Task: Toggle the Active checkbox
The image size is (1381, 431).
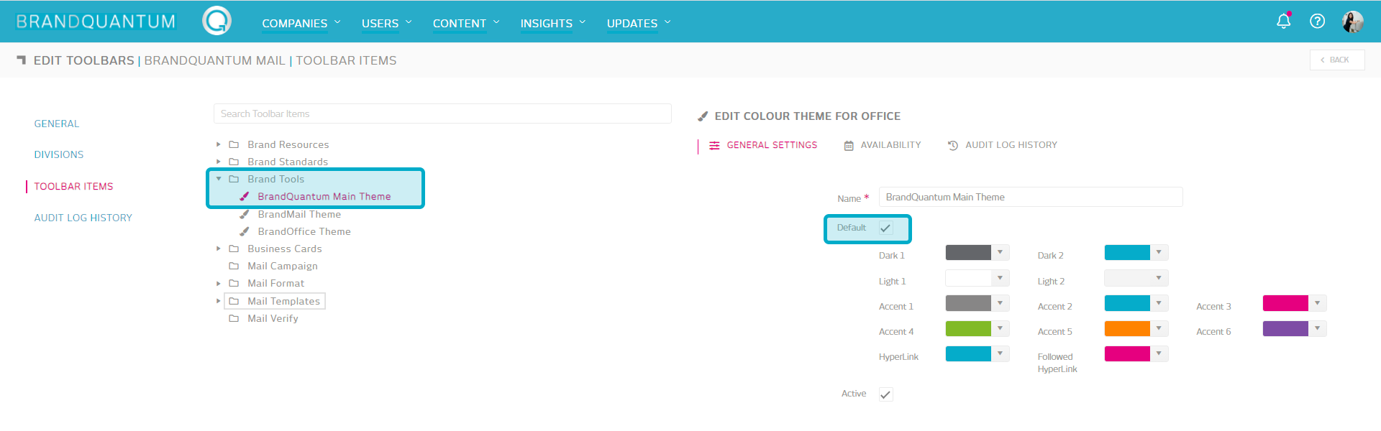Action: (885, 394)
